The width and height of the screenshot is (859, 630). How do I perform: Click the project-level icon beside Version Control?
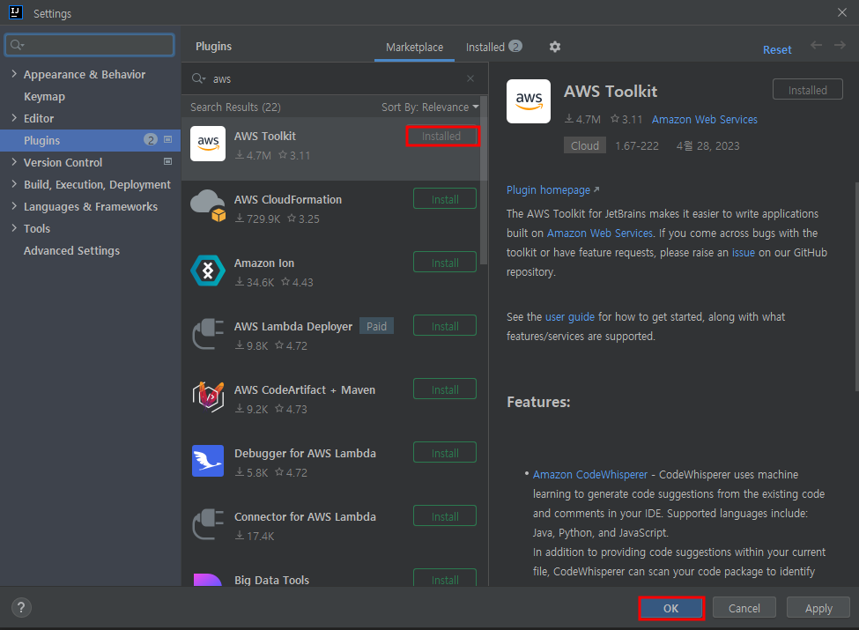[168, 161]
